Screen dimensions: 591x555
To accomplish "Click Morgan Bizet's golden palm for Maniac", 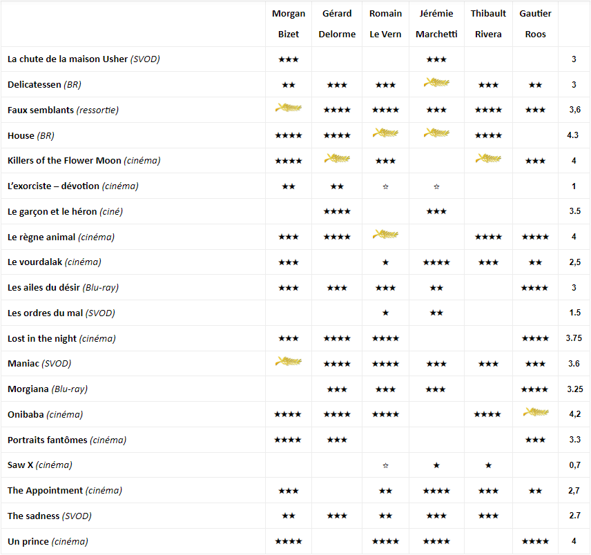I will tap(289, 362).
